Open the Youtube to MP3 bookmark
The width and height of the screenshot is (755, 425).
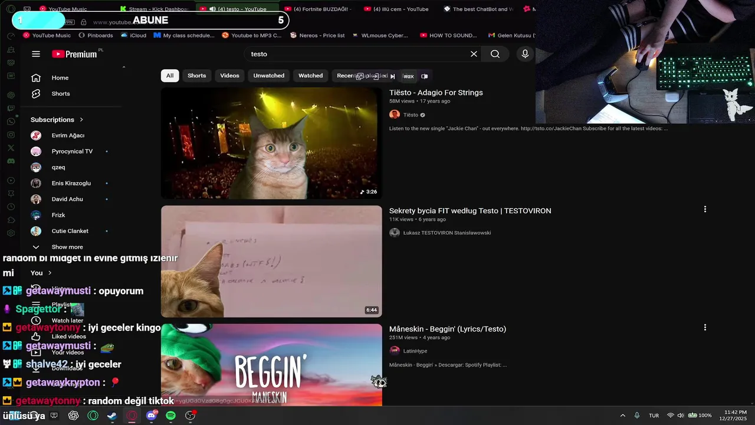(x=252, y=35)
